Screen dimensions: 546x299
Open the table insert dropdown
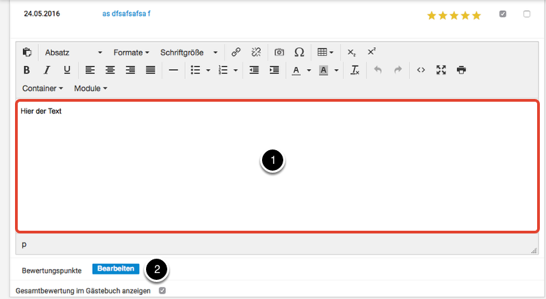click(x=326, y=52)
